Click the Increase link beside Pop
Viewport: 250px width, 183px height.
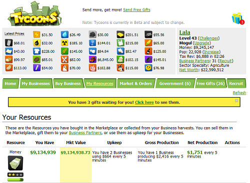[211, 52]
